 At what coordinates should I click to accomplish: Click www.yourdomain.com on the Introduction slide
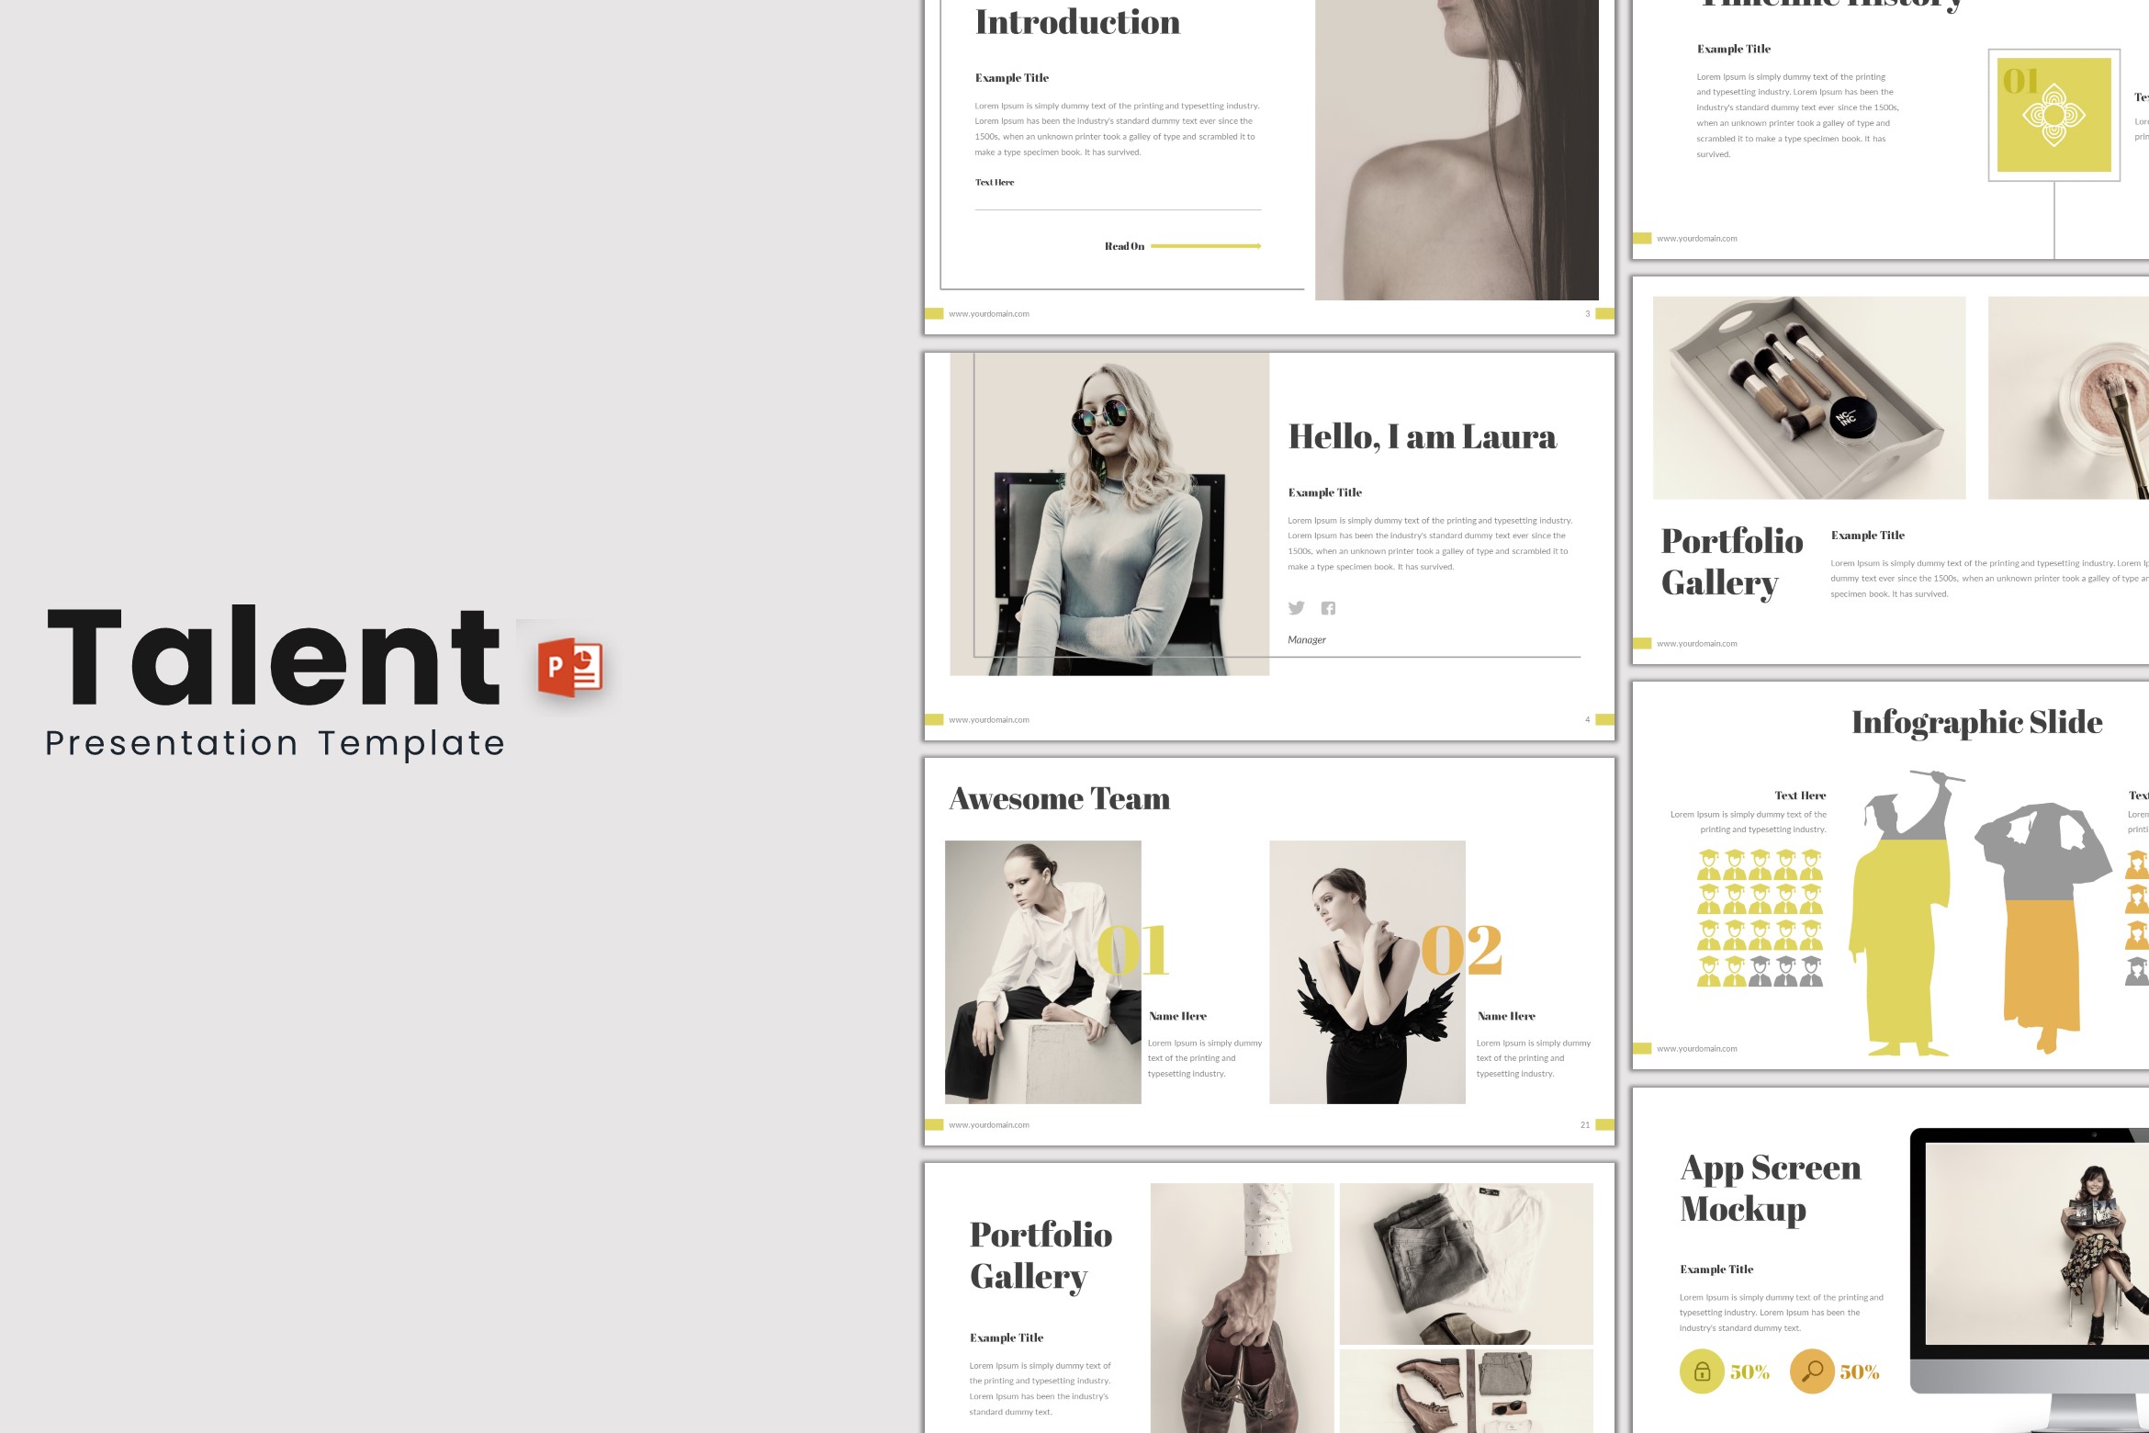coord(989,314)
